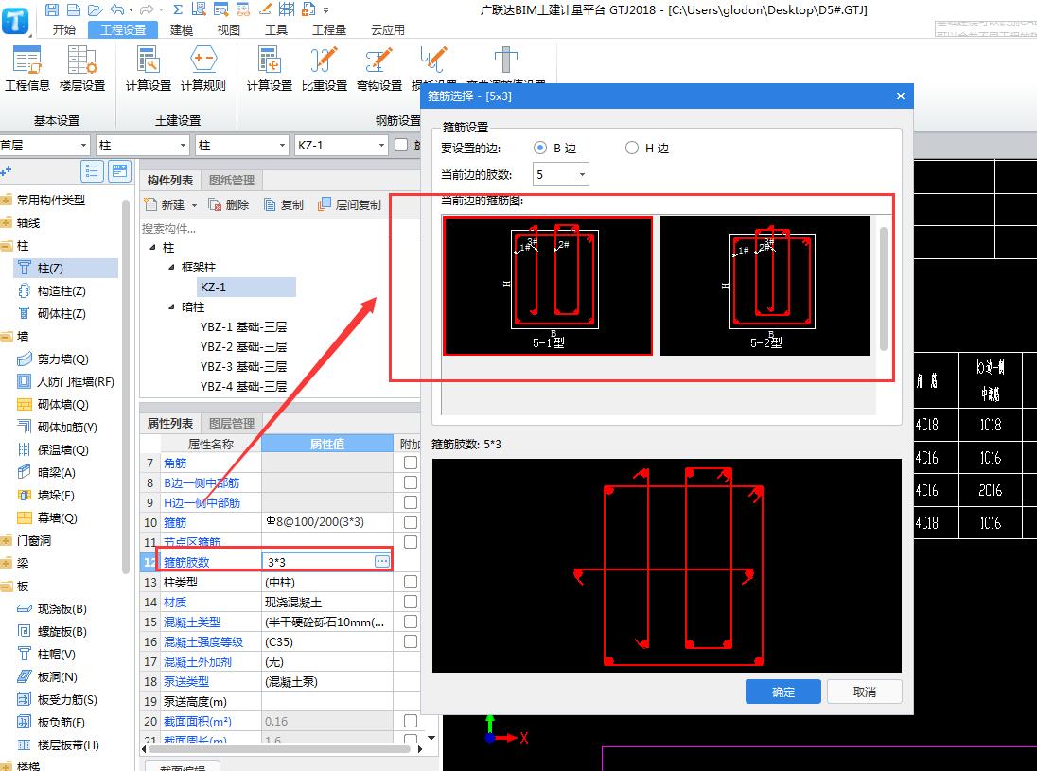Switch navigation tree to list view icon
This screenshot has width=1037, height=771.
coord(92,172)
